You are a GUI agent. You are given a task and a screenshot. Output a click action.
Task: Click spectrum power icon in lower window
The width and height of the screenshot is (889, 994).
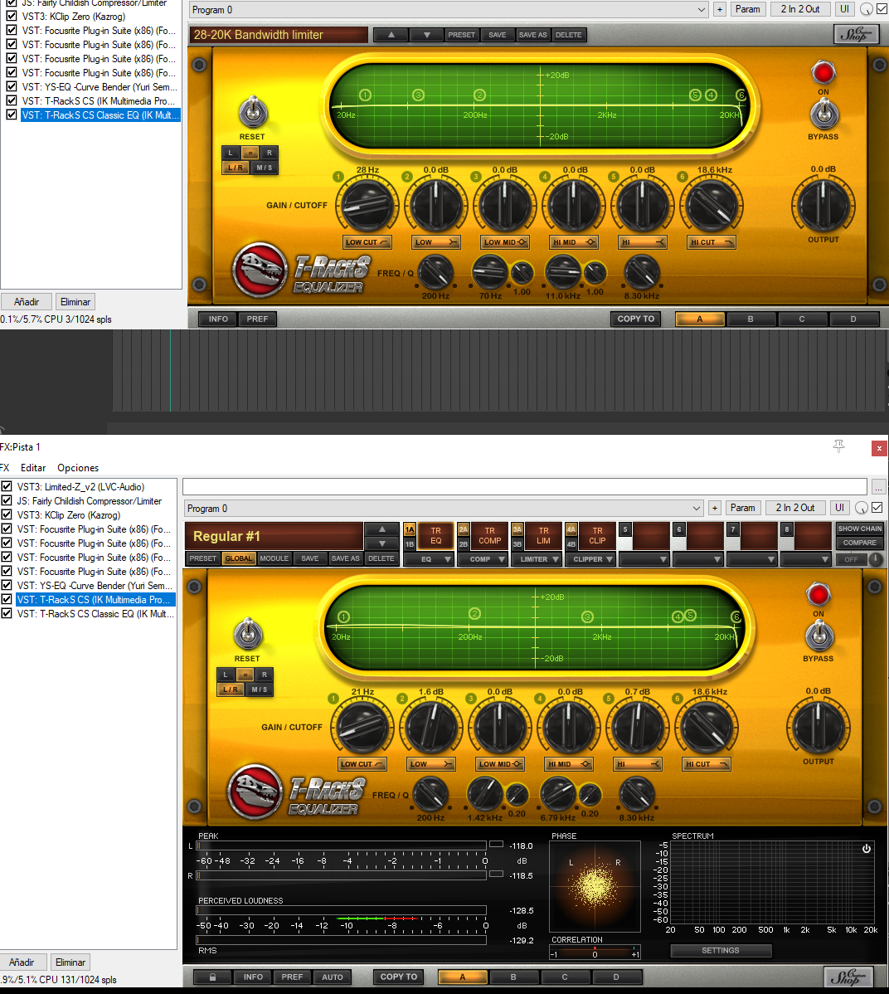click(x=866, y=848)
